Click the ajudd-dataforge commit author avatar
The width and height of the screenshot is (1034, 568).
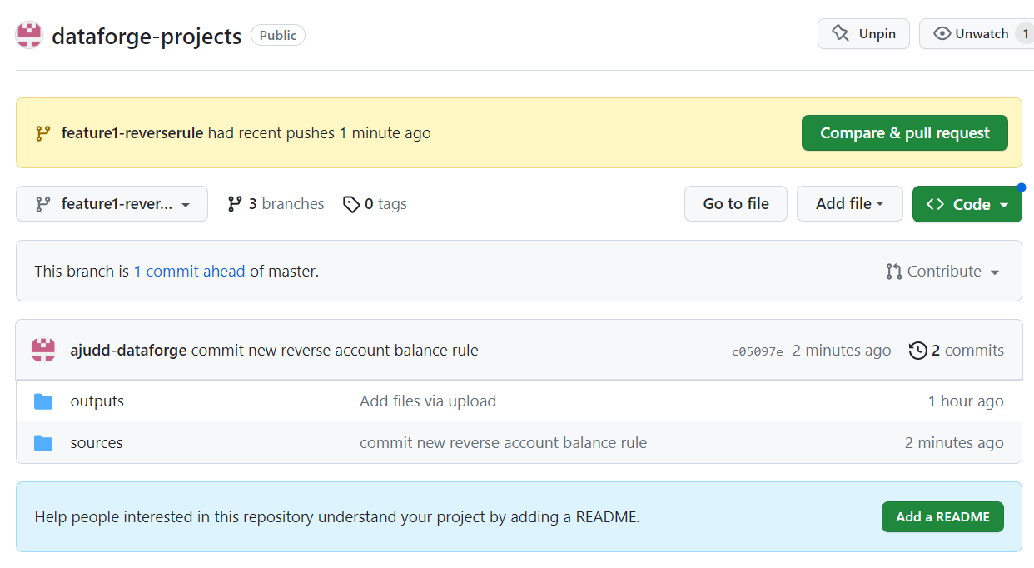[43, 350]
